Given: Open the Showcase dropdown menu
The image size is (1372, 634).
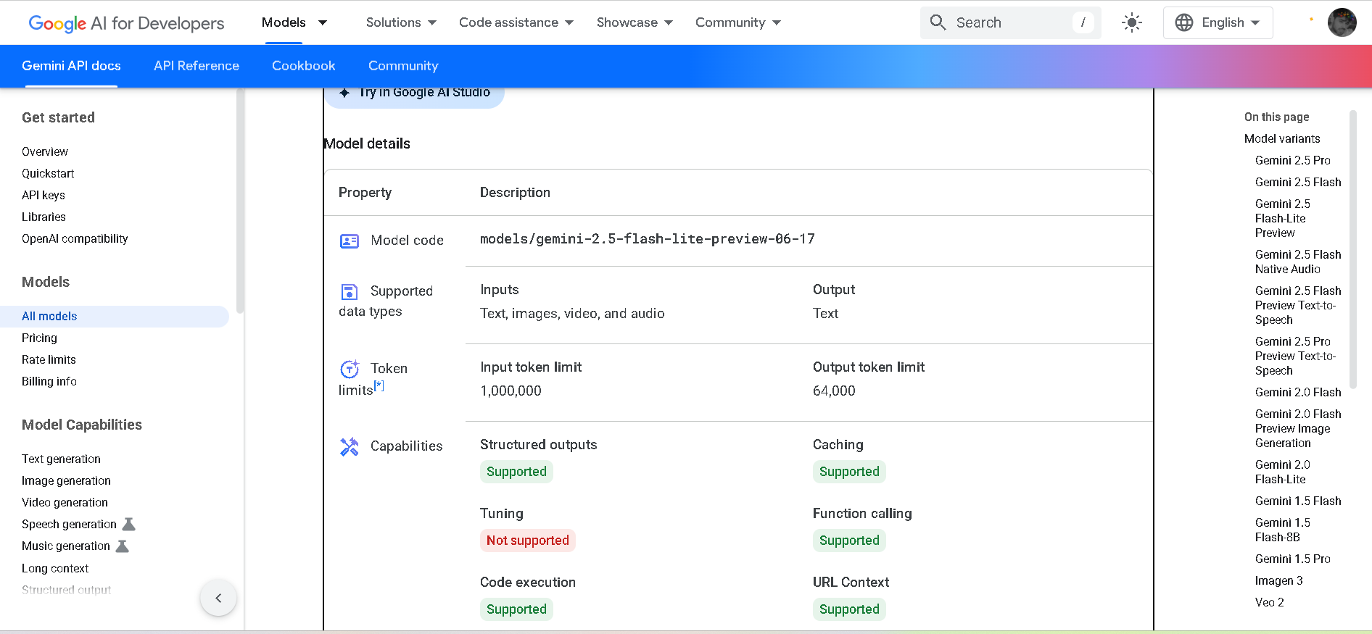Looking at the screenshot, I should click(x=635, y=22).
